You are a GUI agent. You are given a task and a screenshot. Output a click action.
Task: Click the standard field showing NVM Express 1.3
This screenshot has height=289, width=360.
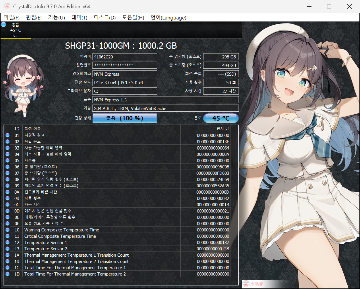coord(166,100)
